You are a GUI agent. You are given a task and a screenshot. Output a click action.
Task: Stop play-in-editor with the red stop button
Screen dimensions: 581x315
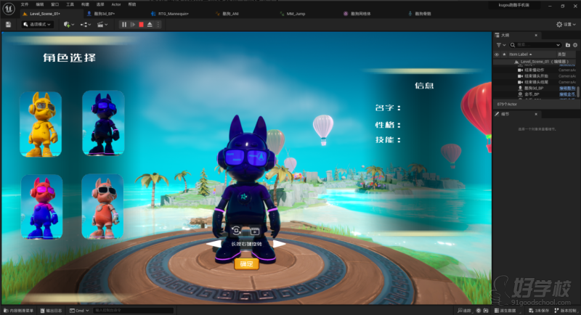pos(141,24)
